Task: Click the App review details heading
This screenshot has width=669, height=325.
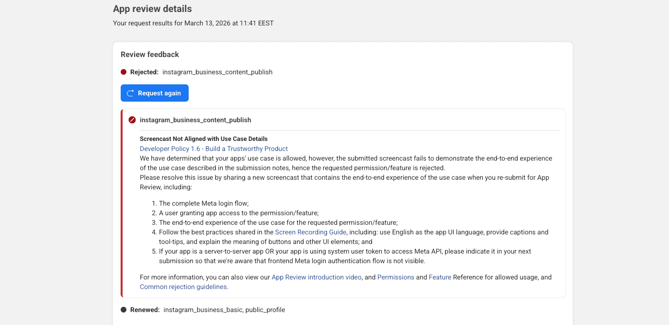Action: (x=152, y=9)
